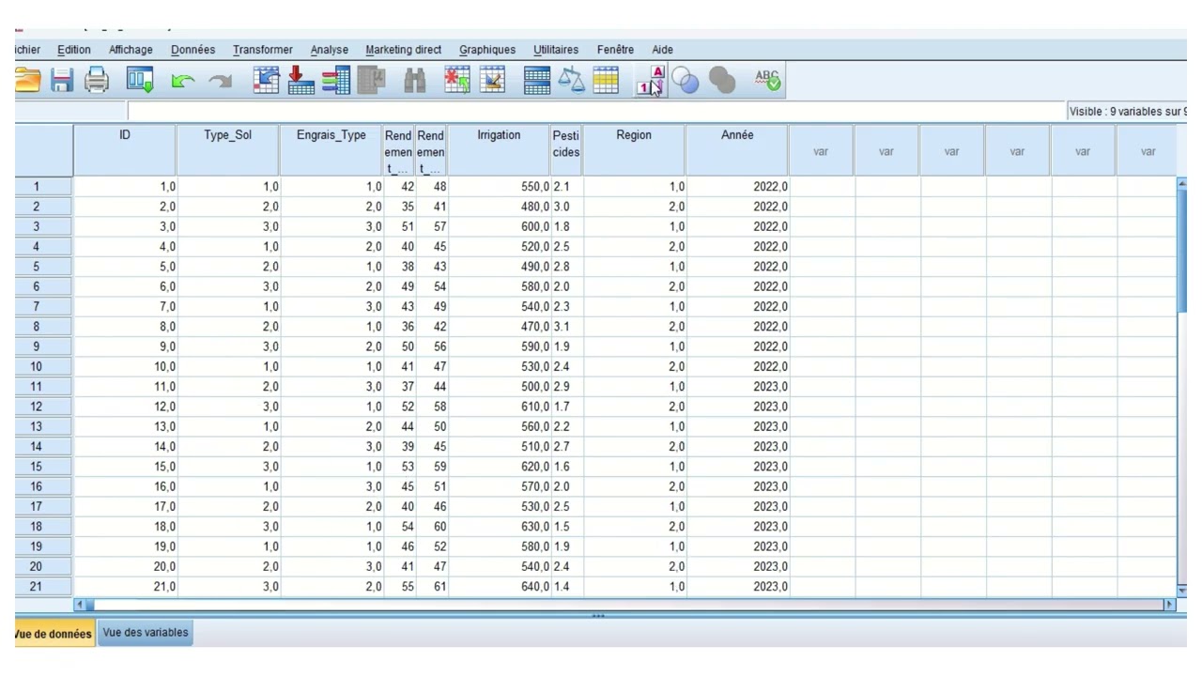Select the Engrais_Type column header
Image resolution: width=1202 pixels, height=676 pixels.
pyautogui.click(x=331, y=150)
